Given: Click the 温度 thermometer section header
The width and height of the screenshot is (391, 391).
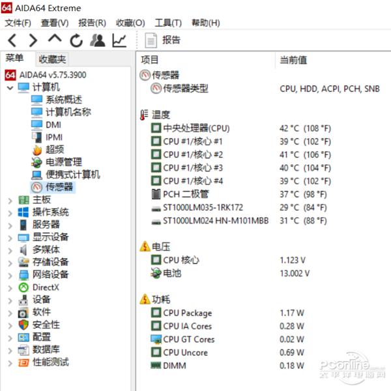Looking at the screenshot, I should (155, 115).
